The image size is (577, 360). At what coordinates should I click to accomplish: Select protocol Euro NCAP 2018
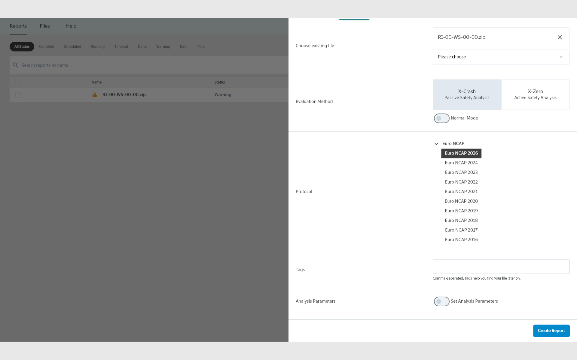[x=461, y=220]
